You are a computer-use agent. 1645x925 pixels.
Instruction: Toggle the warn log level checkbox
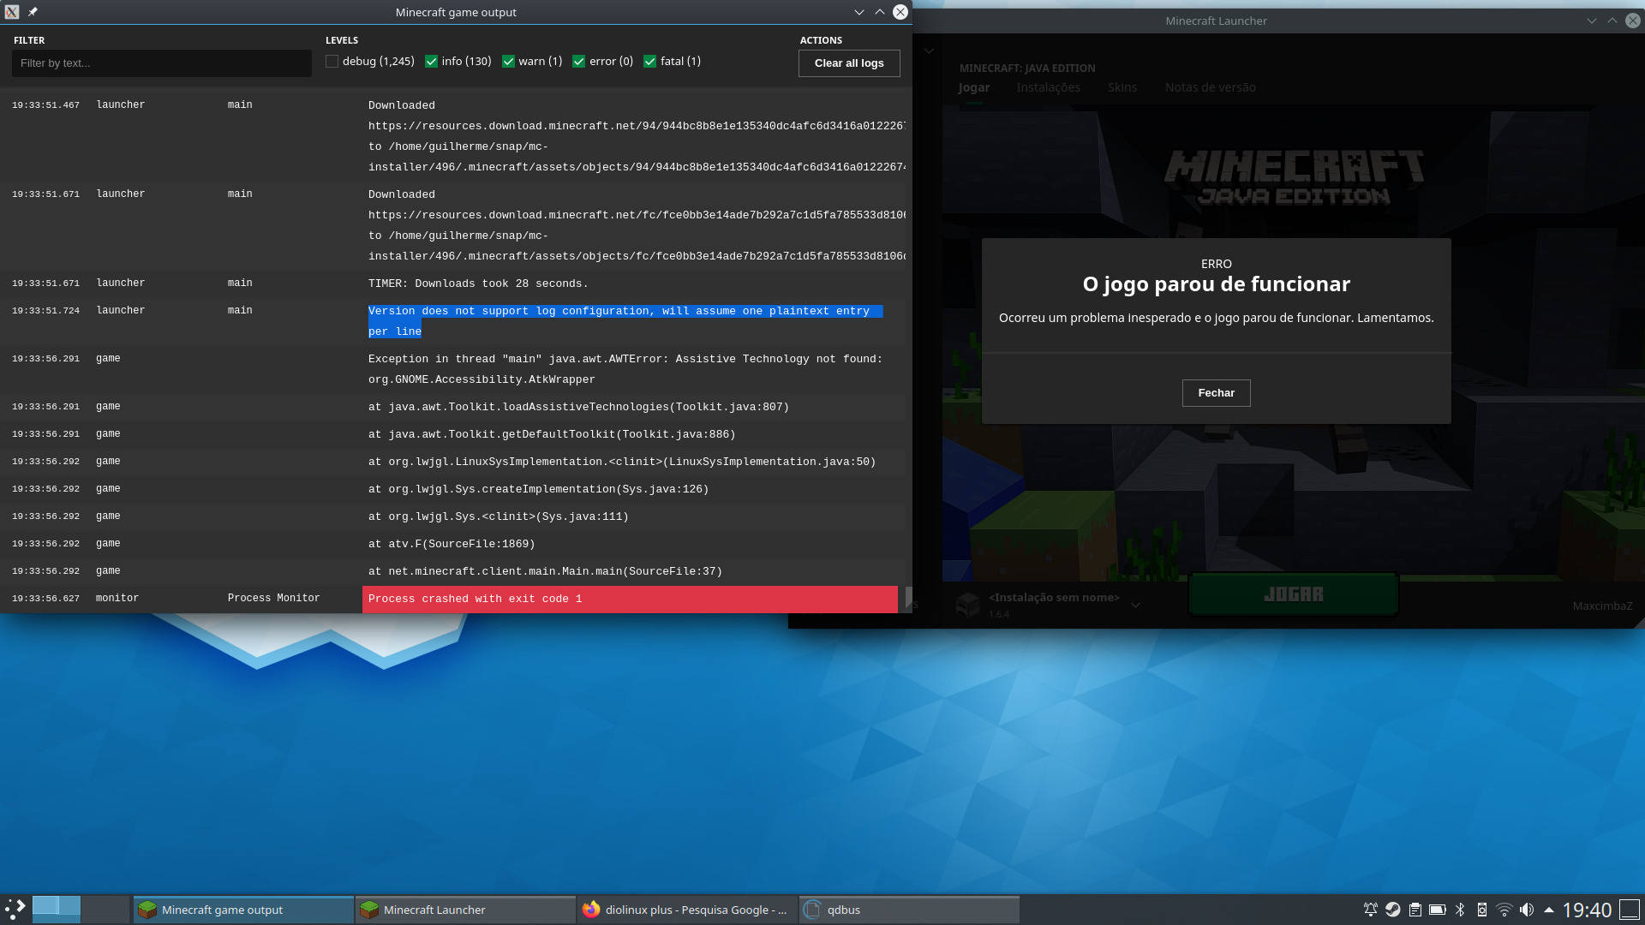(x=508, y=62)
